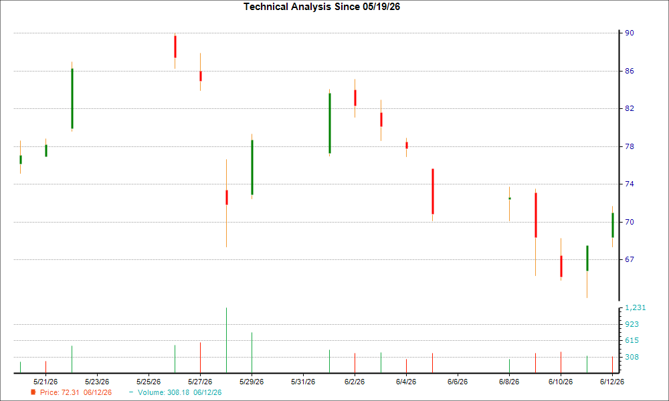The width and height of the screenshot is (669, 401).
Task: Select the tall green candlestick topping at 86
Action: (72, 98)
